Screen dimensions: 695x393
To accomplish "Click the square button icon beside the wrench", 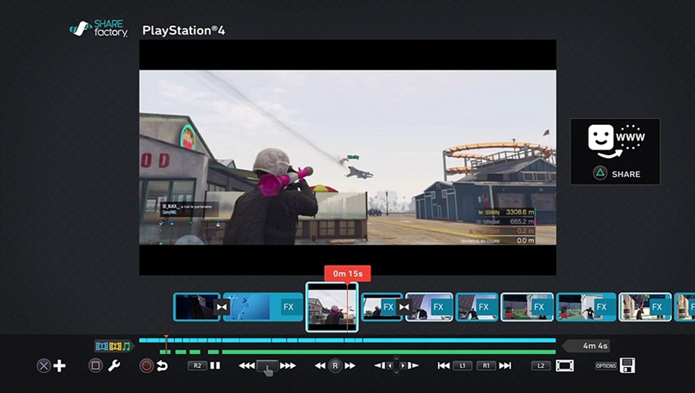I will tap(96, 366).
